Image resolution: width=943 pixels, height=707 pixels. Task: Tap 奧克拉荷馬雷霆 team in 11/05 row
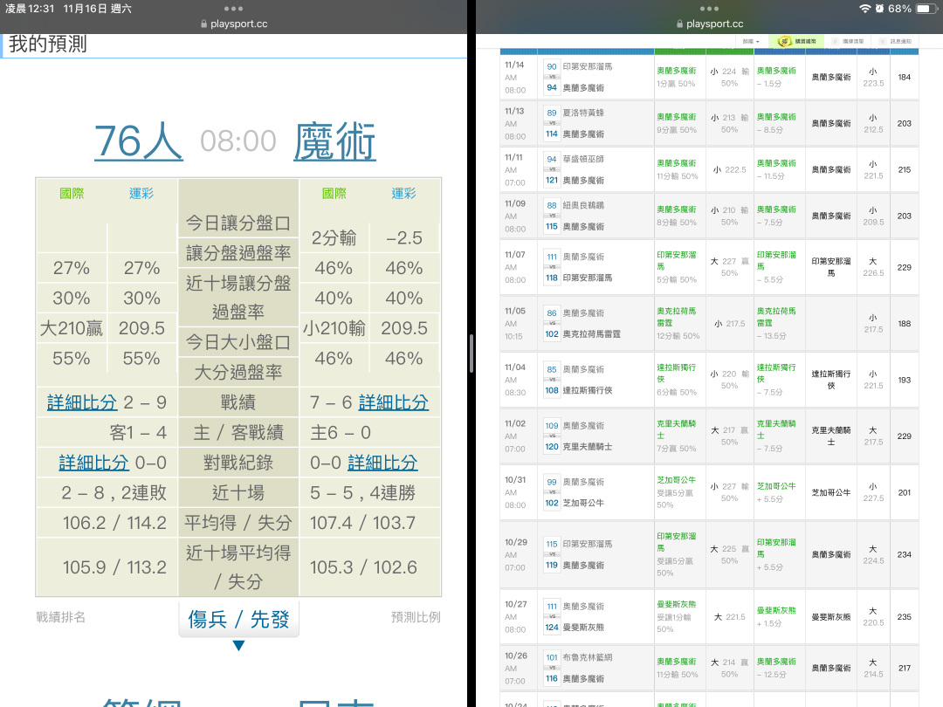click(x=592, y=334)
